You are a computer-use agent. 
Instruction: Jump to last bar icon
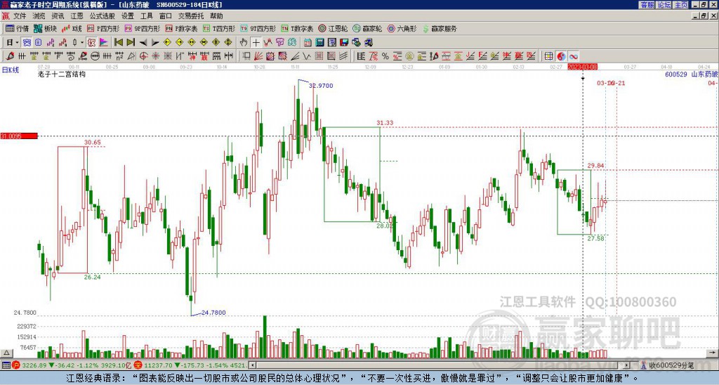pos(130,43)
